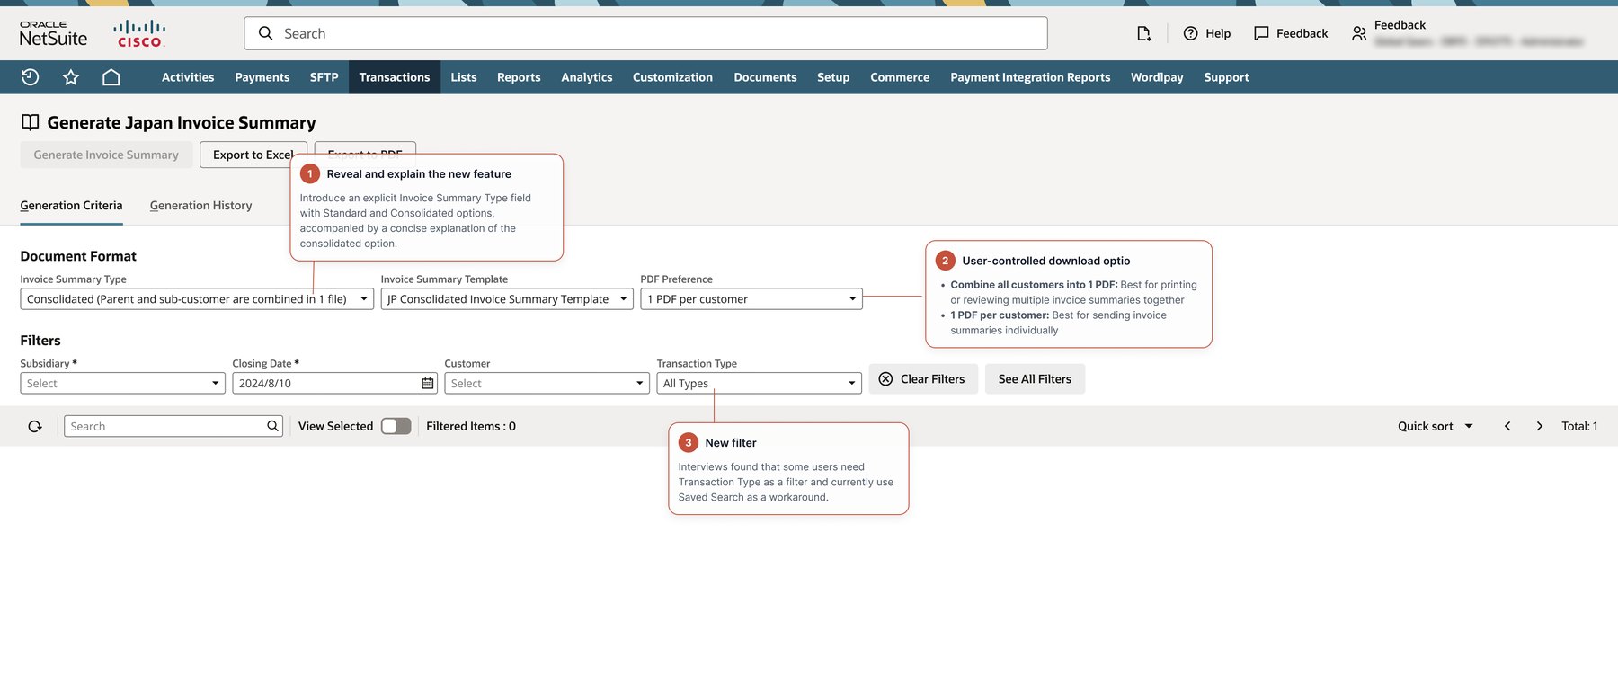Click the Create New document icon
This screenshot has width=1618, height=692.
coord(1143,33)
